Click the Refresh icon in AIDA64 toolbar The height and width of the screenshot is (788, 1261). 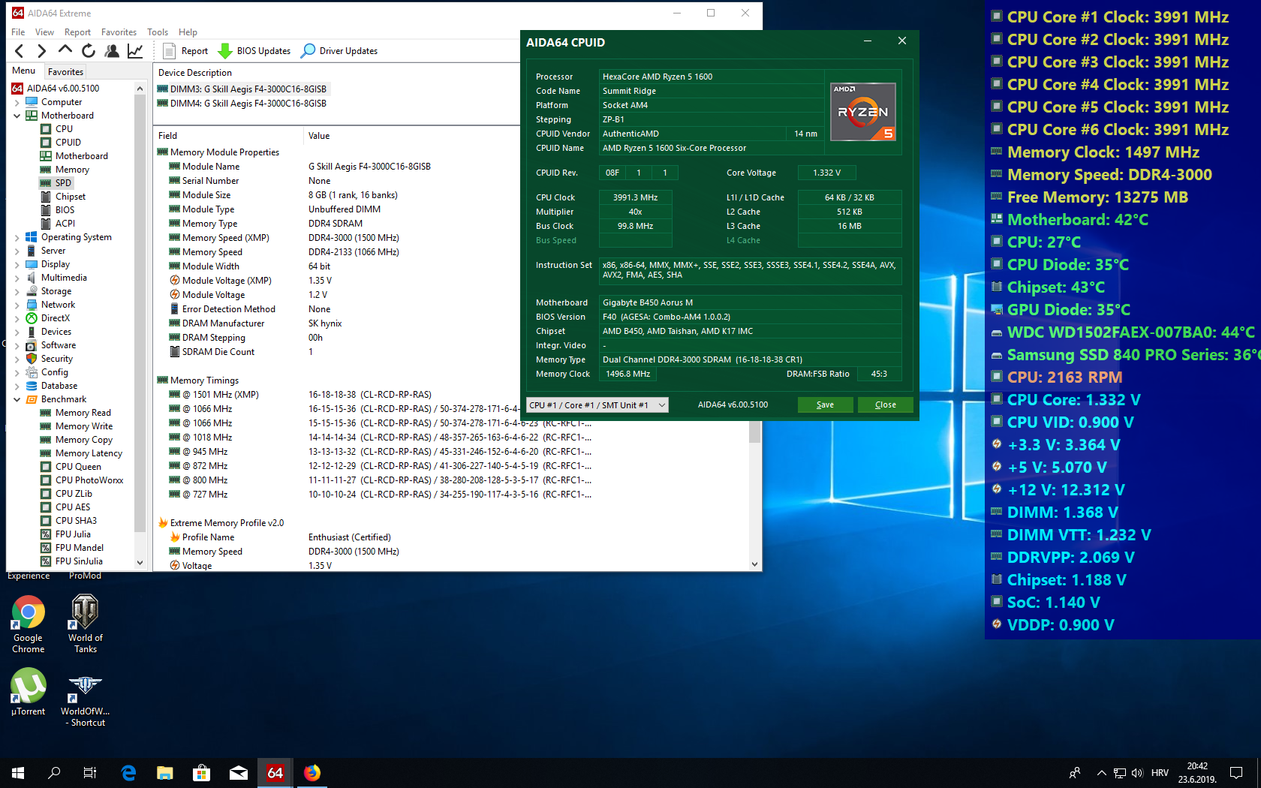[89, 51]
